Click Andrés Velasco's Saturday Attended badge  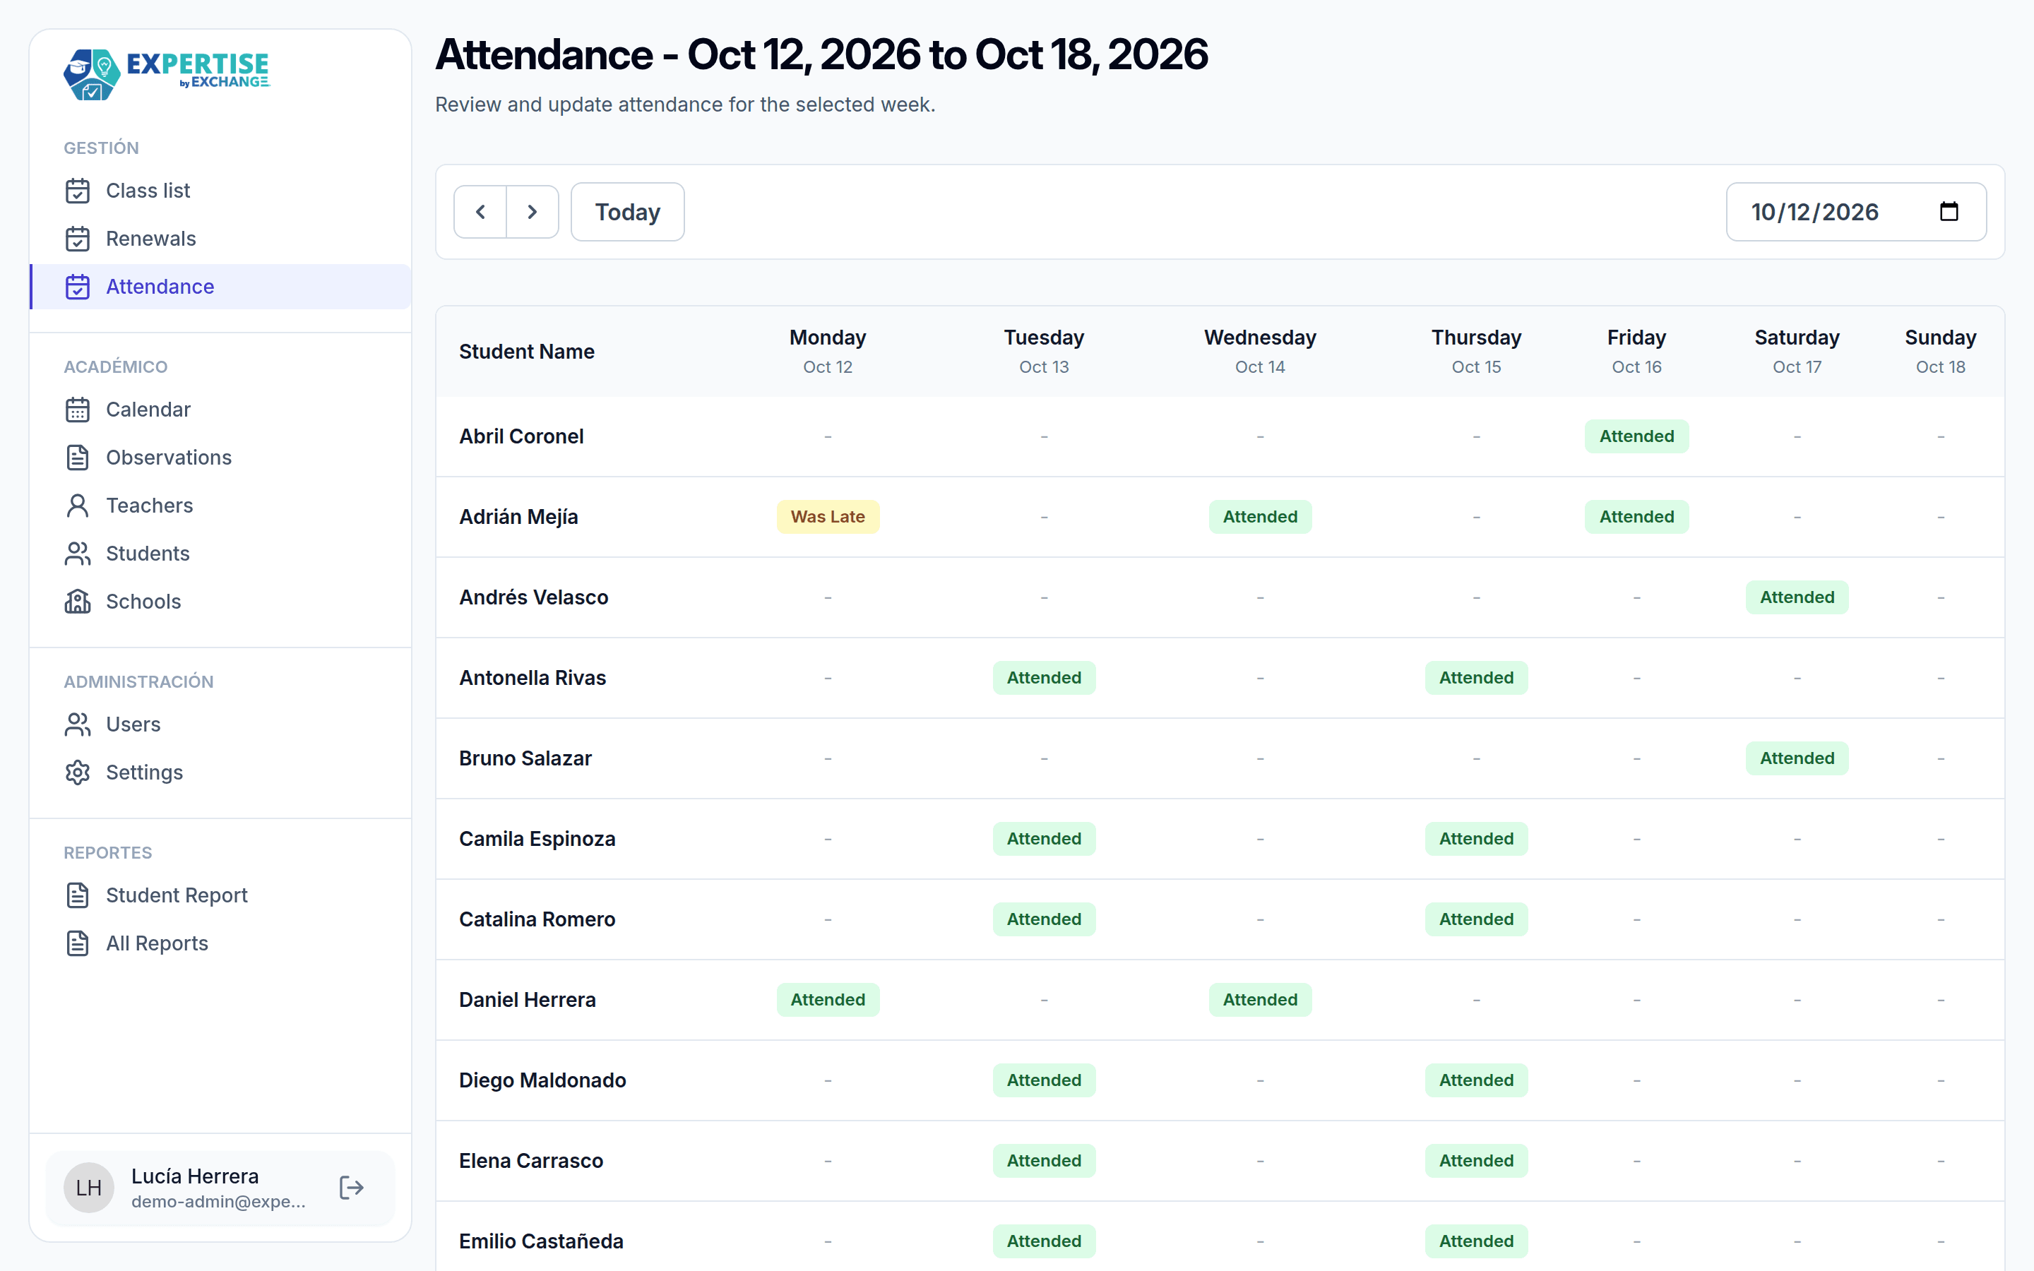click(1797, 597)
